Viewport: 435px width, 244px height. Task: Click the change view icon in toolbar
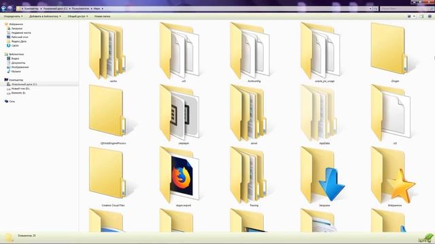pos(409,16)
